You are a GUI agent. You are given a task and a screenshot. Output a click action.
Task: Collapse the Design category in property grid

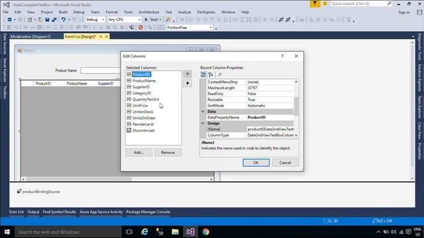click(x=203, y=124)
